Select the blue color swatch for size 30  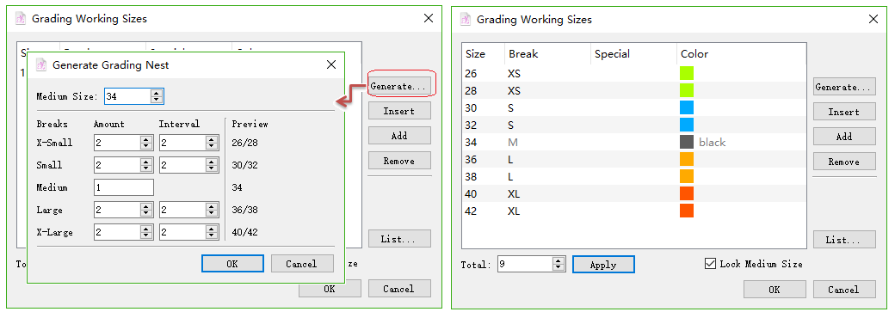tap(687, 107)
